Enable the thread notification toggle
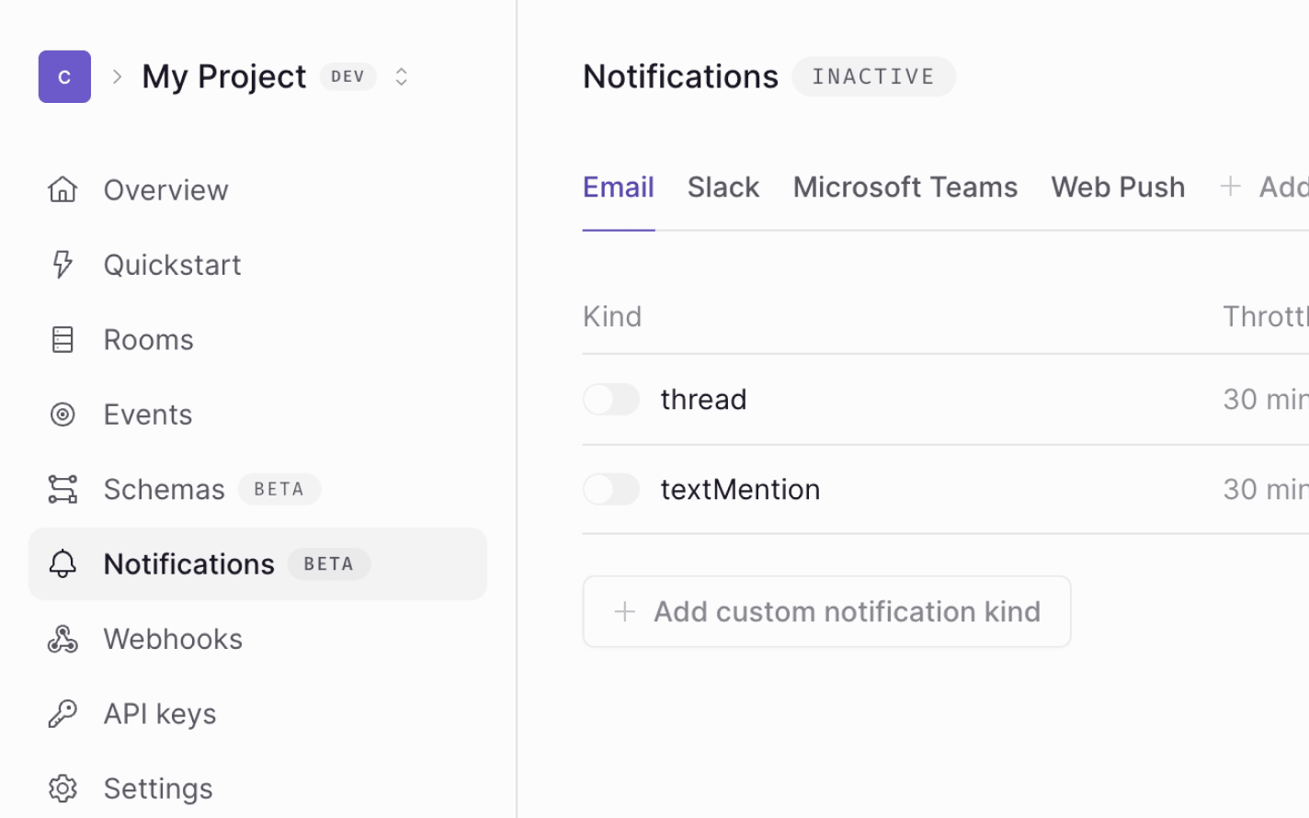Screen dimensions: 1309x818 pos(611,399)
